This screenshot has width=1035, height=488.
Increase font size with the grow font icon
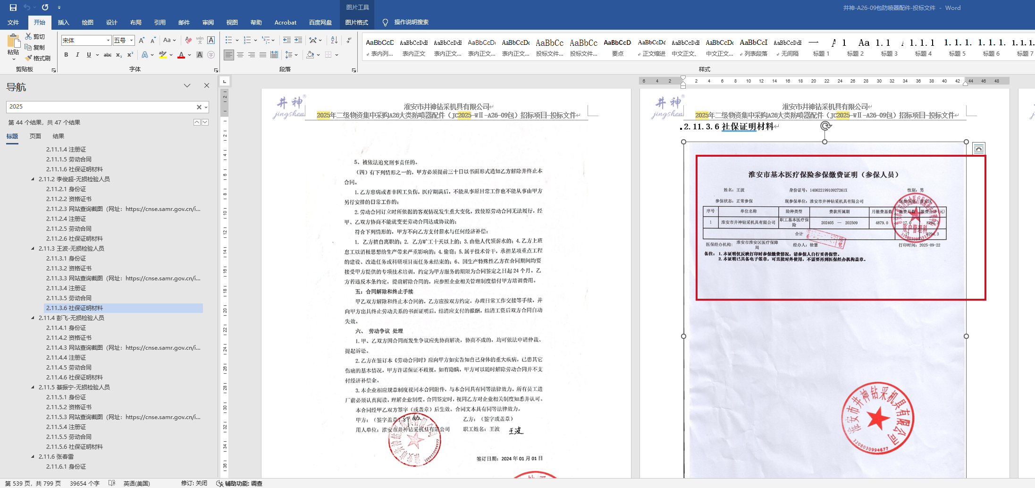tap(142, 40)
